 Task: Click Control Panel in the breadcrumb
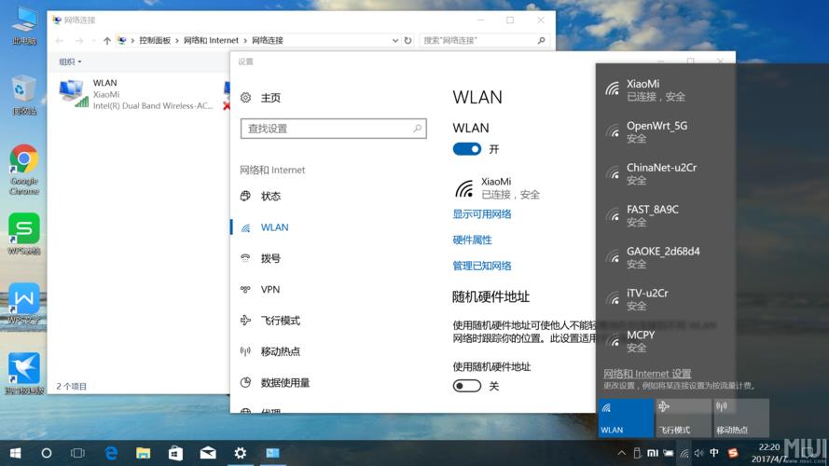click(155, 40)
